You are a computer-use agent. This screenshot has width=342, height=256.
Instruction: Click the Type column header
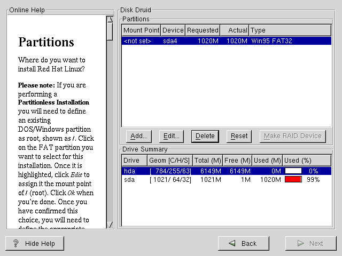pyautogui.click(x=290, y=30)
